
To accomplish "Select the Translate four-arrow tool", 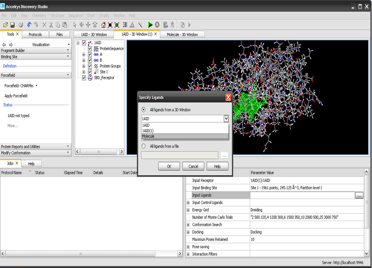I will [x=88, y=25].
